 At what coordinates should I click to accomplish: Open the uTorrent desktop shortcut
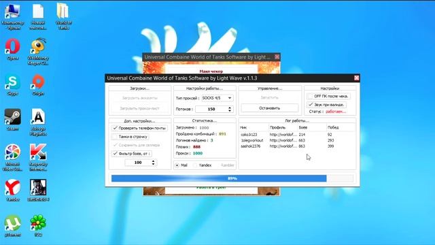click(x=12, y=225)
